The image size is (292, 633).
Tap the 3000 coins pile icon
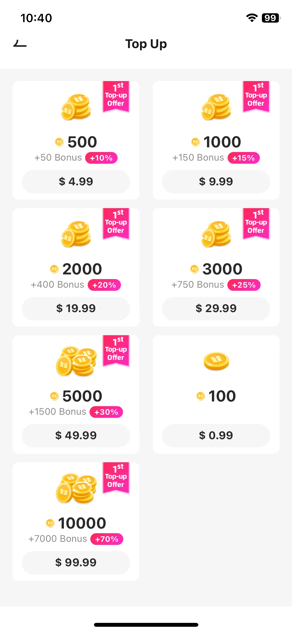tap(216, 234)
